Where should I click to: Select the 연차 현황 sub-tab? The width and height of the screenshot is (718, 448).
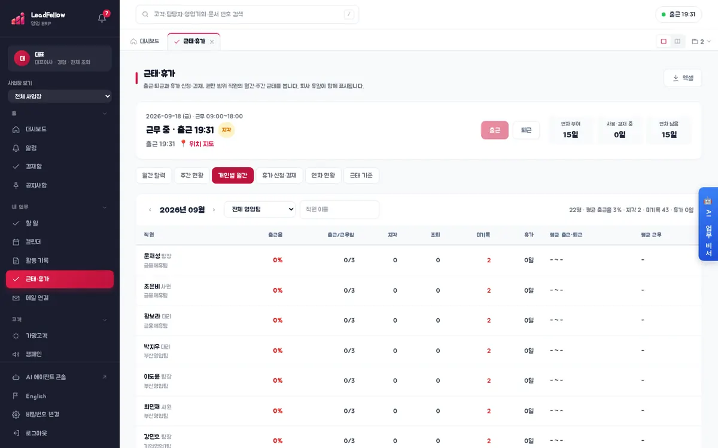coord(323,175)
